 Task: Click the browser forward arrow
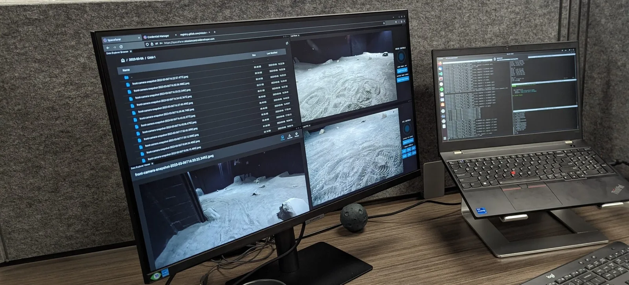(x=114, y=47)
